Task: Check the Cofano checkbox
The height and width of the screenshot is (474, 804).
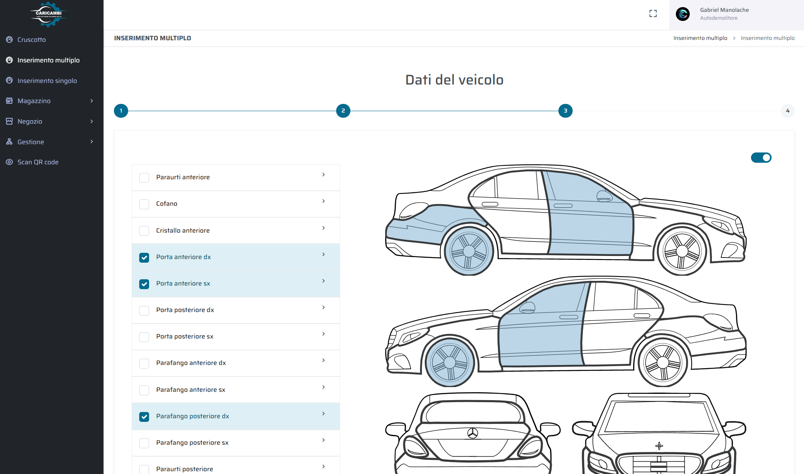Action: pyautogui.click(x=144, y=204)
